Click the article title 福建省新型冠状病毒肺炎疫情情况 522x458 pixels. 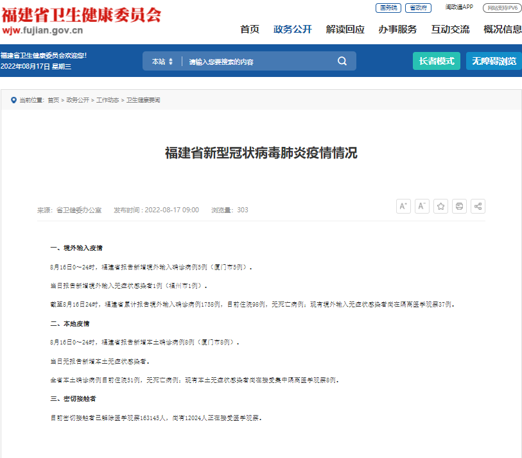coord(261,153)
